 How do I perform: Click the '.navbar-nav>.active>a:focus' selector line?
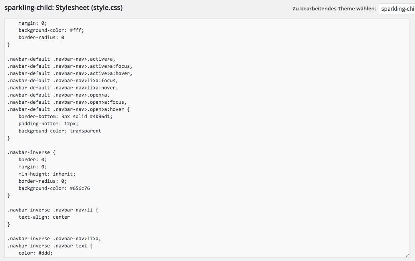[70, 66]
